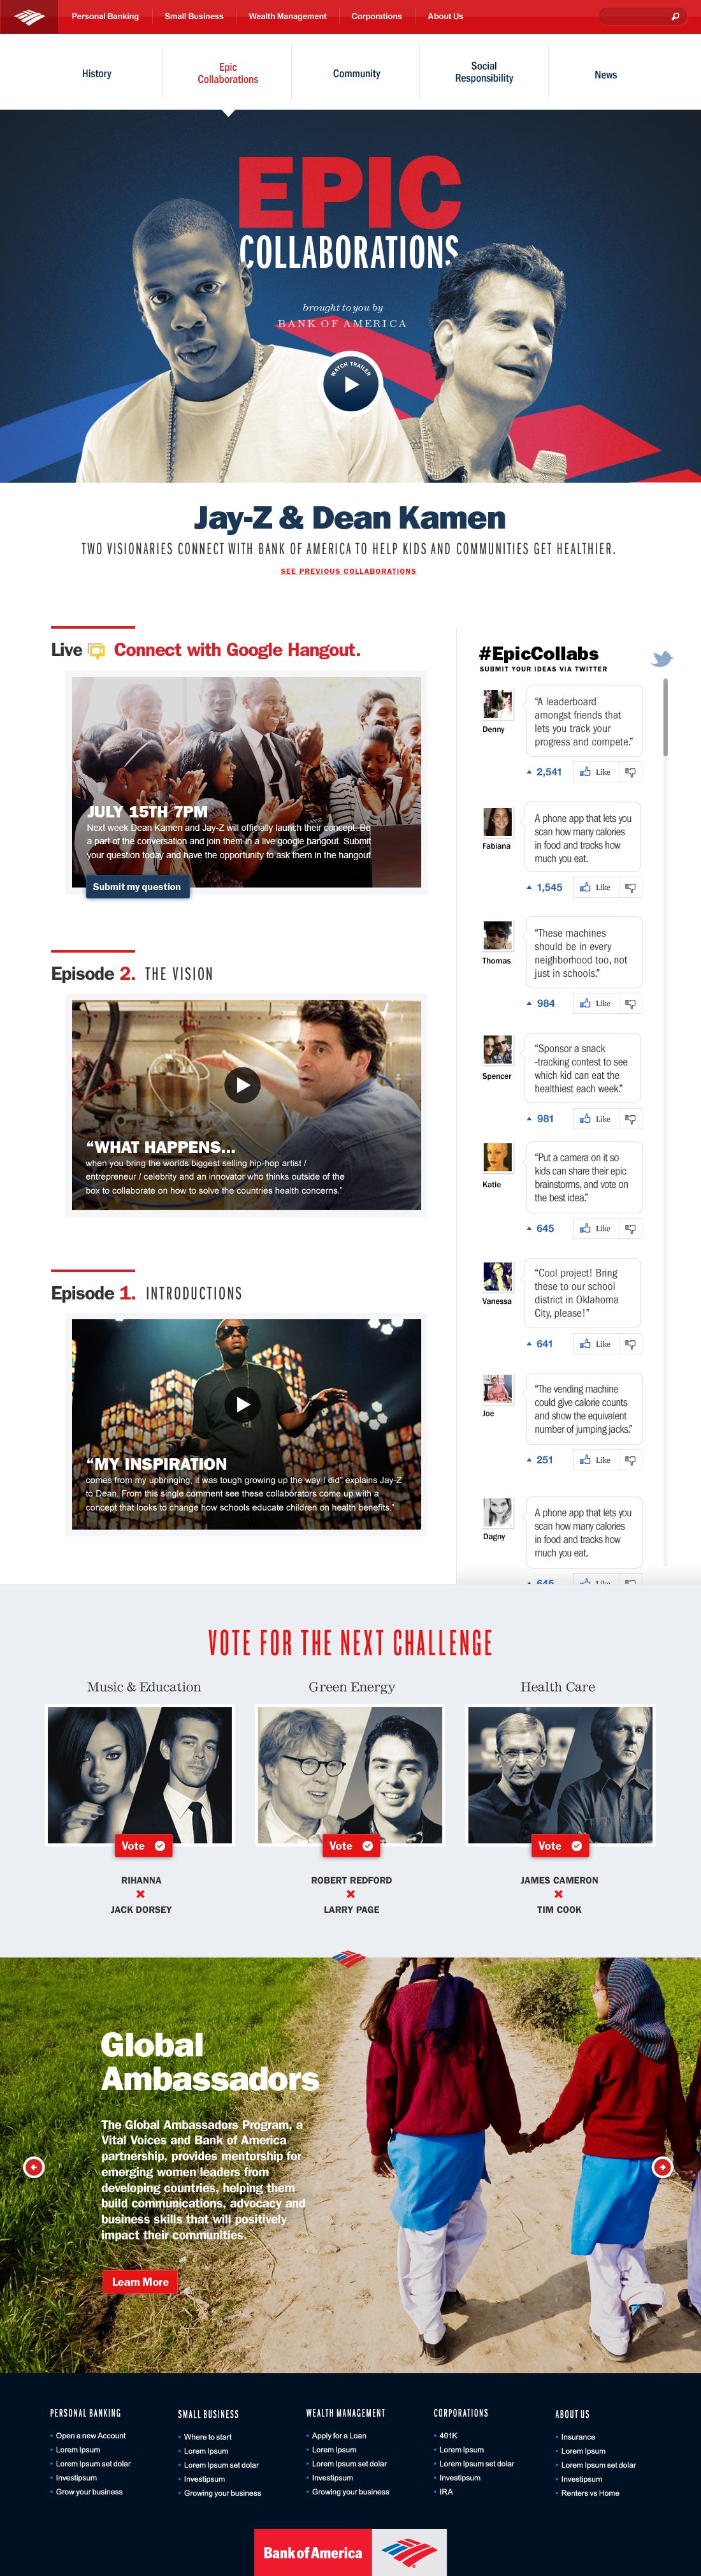This screenshot has width=701, height=2576.
Task: Go to previous Global Ambassadors slide
Action: (x=34, y=2167)
